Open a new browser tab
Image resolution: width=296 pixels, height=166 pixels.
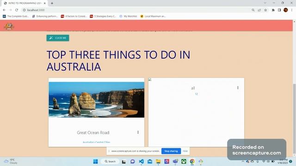[x=52, y=3]
